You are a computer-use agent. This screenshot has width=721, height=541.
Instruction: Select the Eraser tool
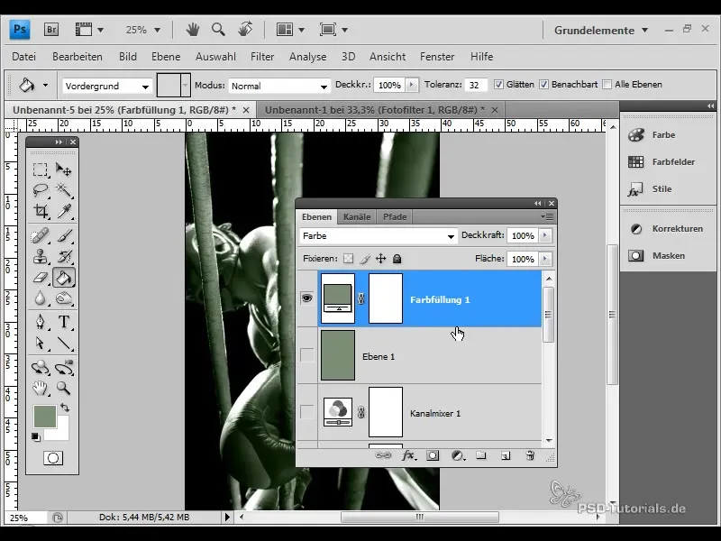(x=41, y=278)
